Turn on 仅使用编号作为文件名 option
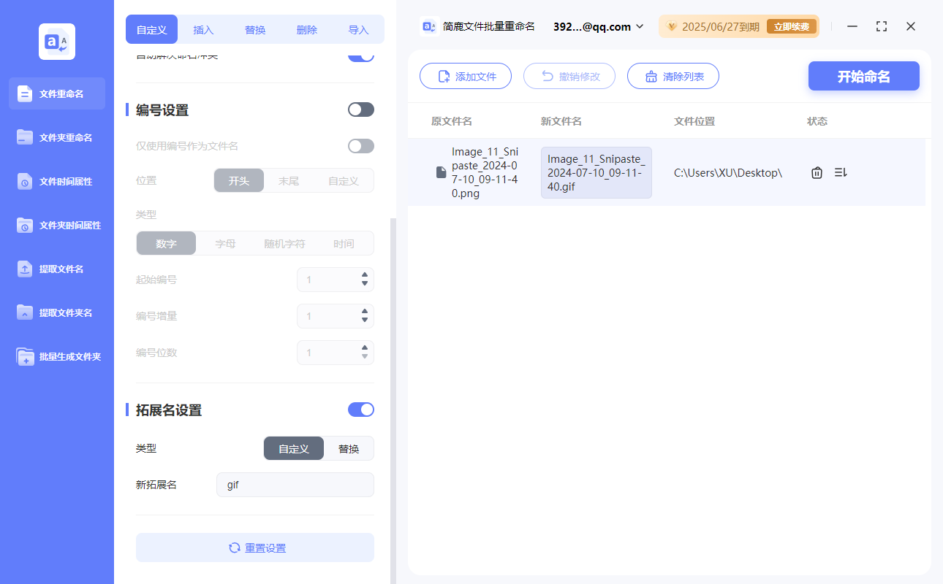 360,145
